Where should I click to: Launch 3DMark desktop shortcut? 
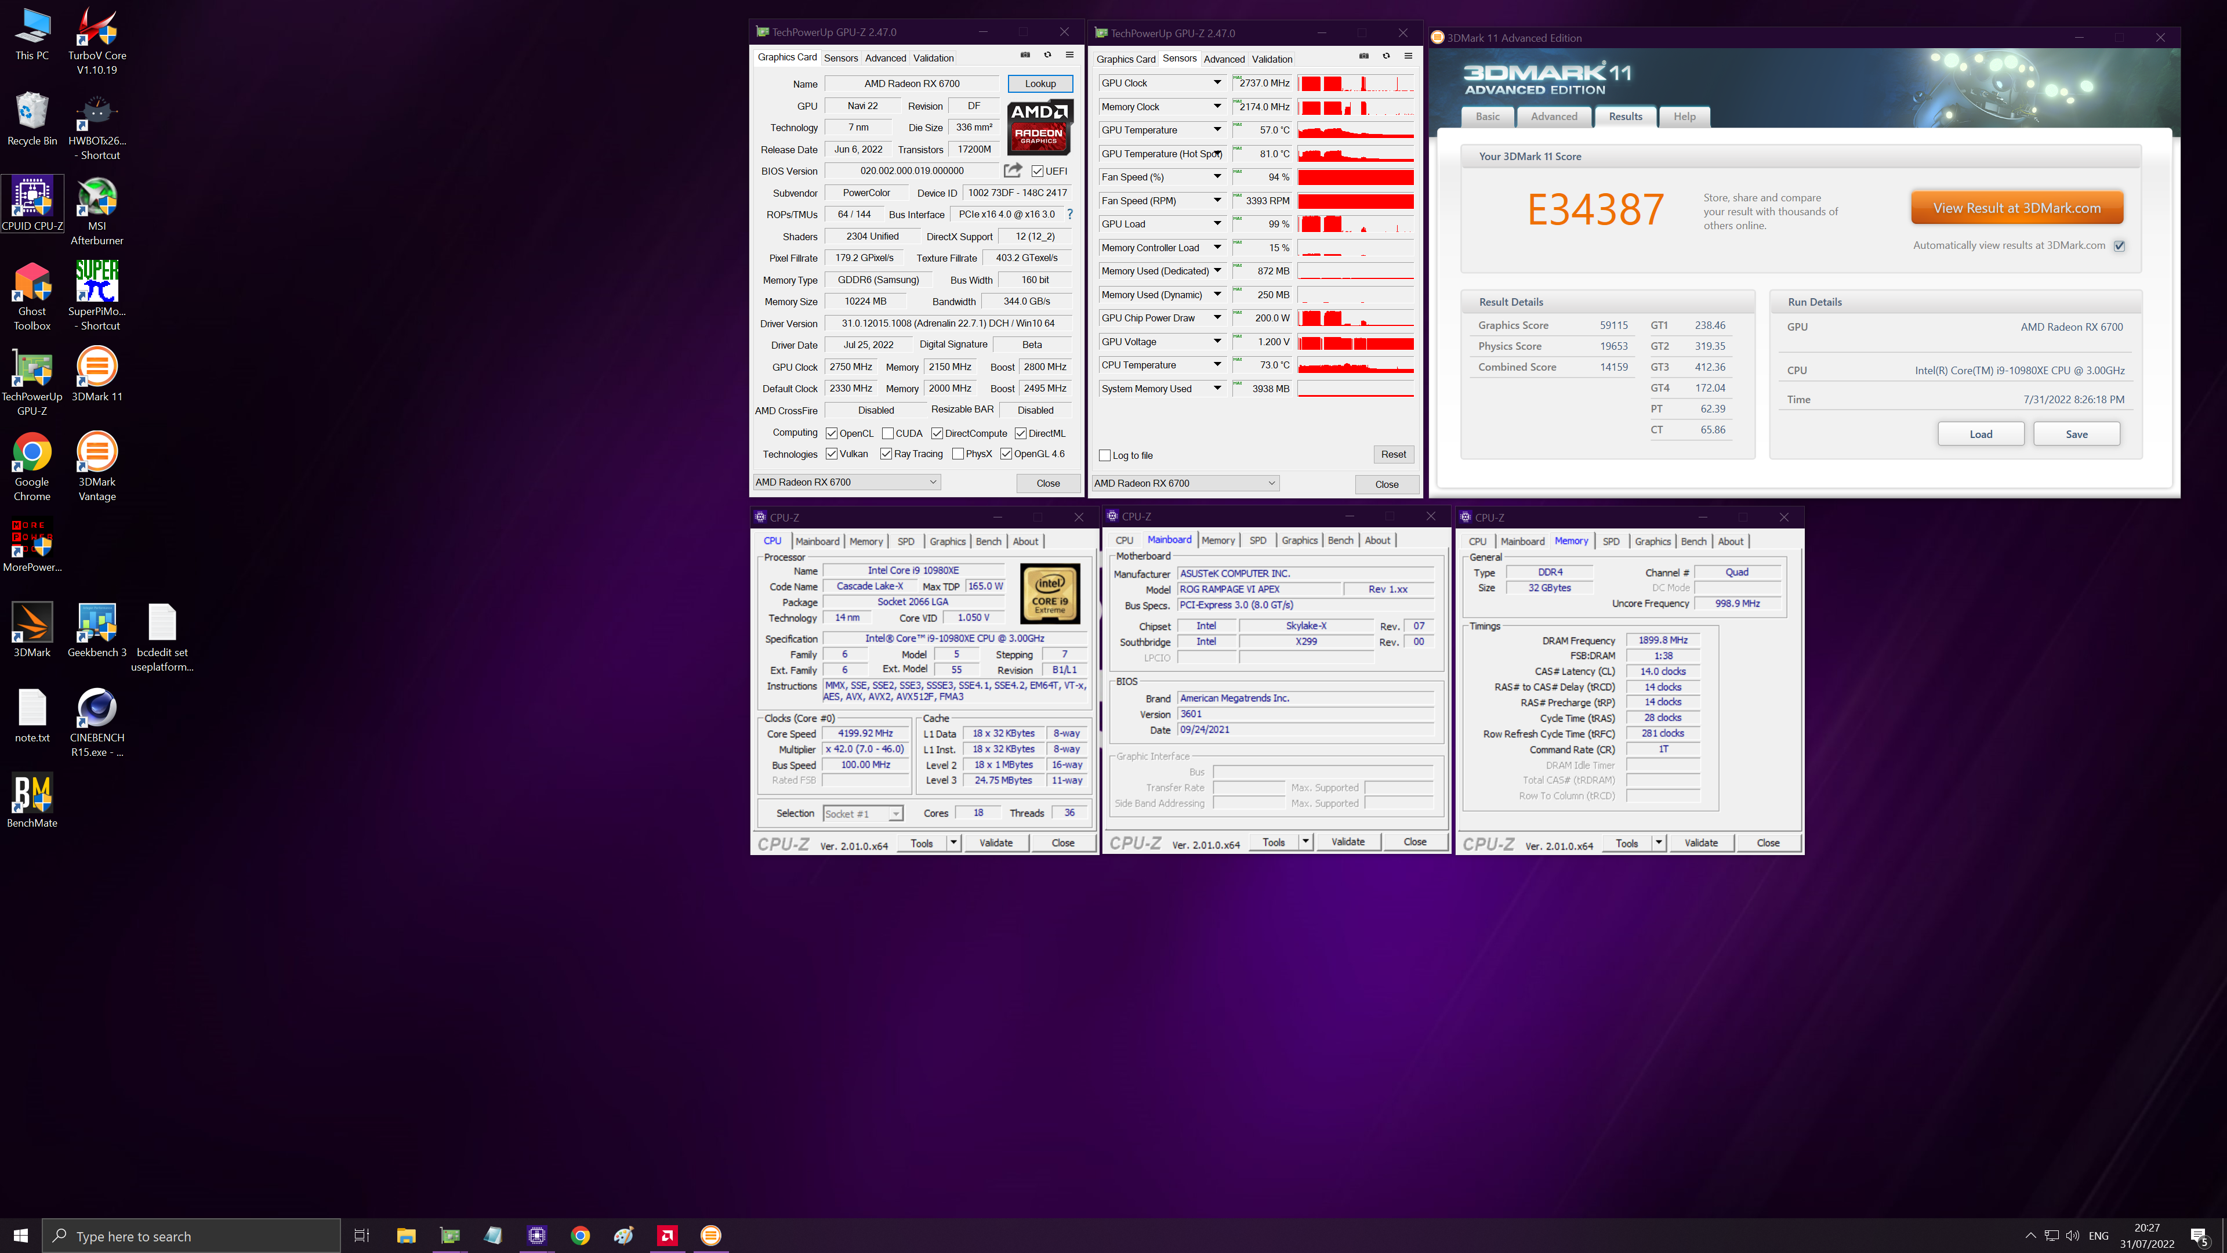pyautogui.click(x=32, y=629)
